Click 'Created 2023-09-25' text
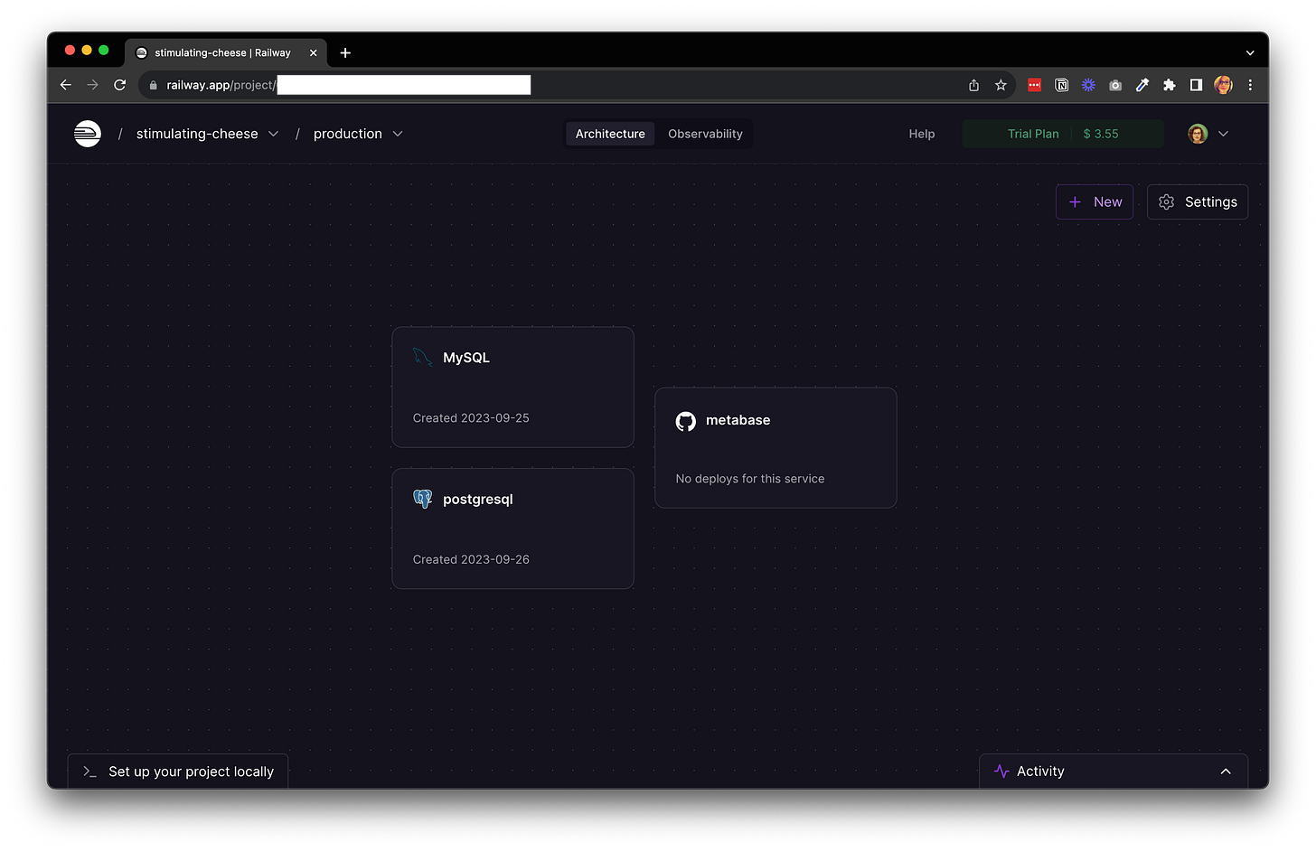 pyautogui.click(x=471, y=418)
